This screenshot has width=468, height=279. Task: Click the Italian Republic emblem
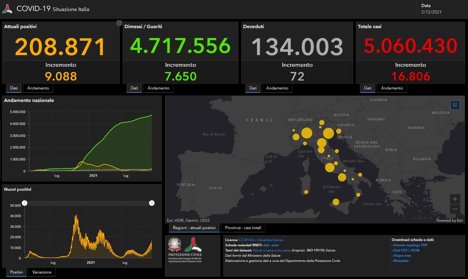[x=175, y=244]
